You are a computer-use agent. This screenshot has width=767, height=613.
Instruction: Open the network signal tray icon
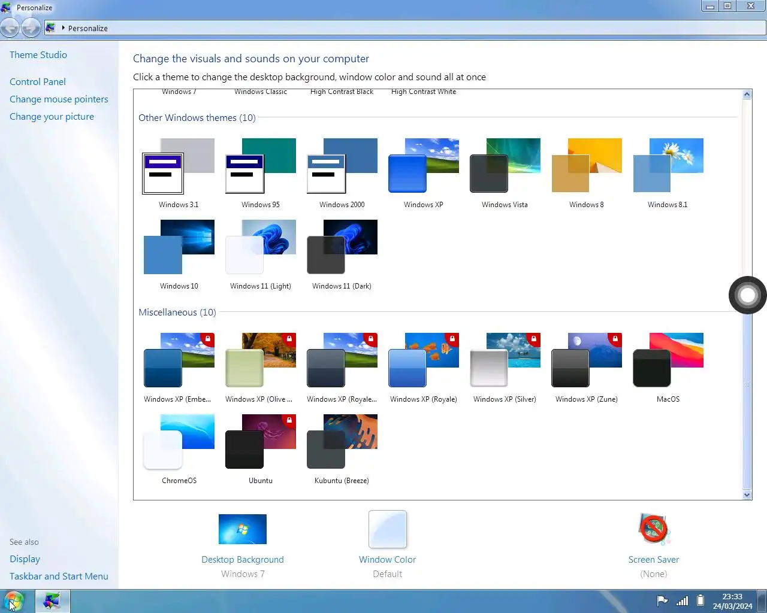point(682,601)
